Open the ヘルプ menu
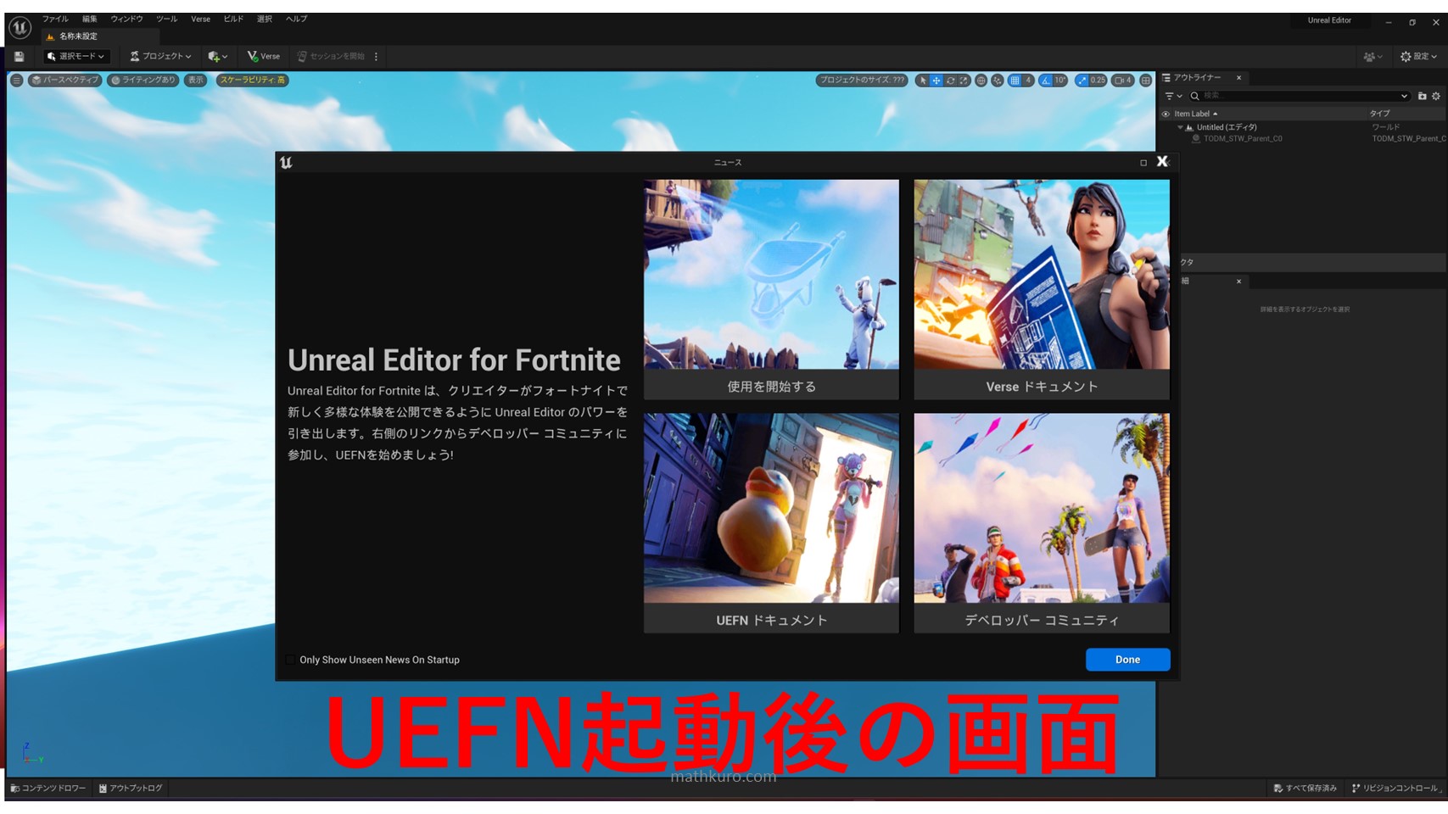Viewport: 1448px width, 814px height. pyautogui.click(x=296, y=19)
